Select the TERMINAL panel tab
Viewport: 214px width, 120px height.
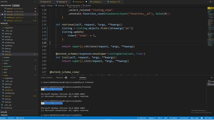tap(83, 78)
